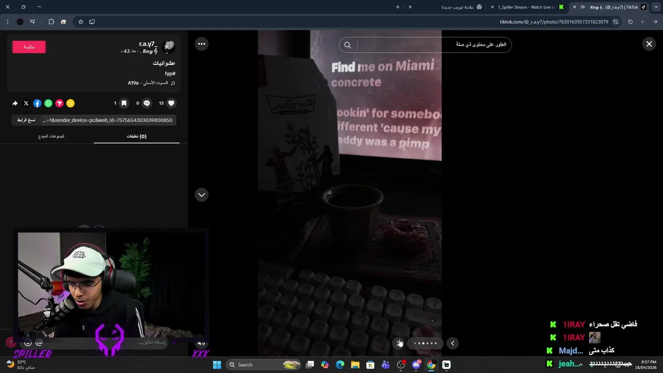Image resolution: width=663 pixels, height=373 pixels.
Task: Open the r.a.y7_ username link
Action: click(148, 44)
